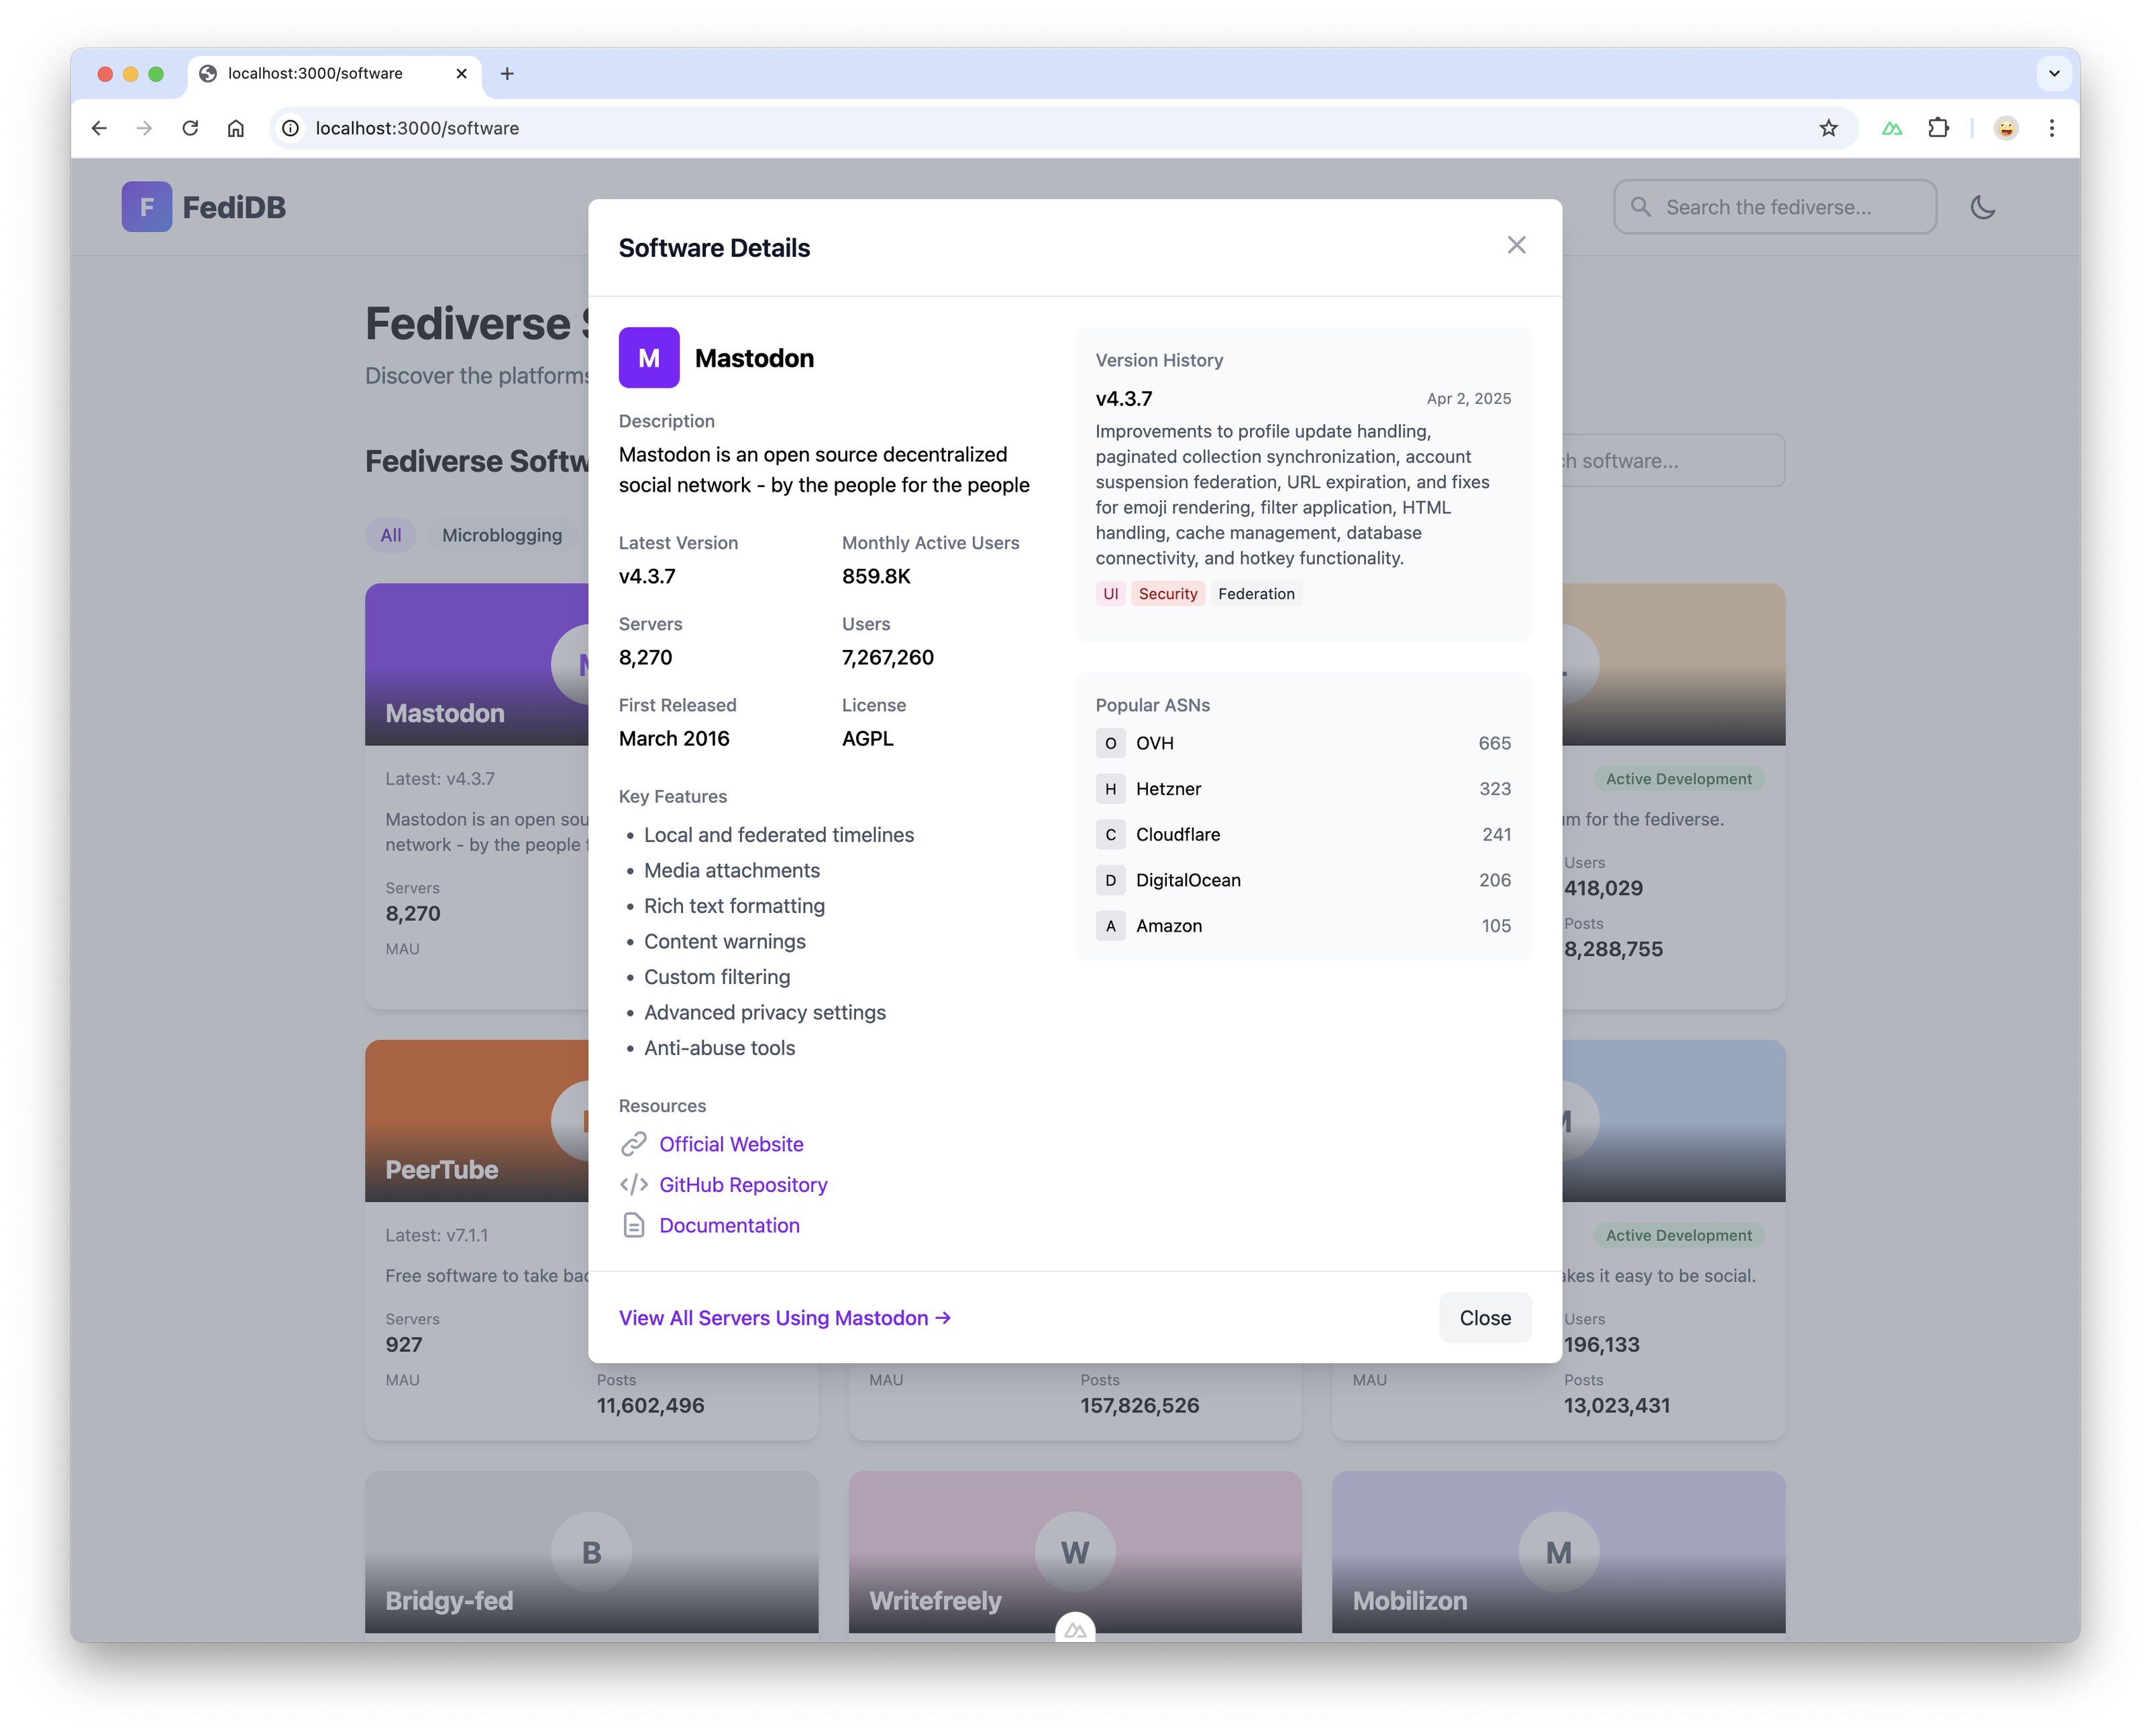Open the Documentation link
This screenshot has width=2151, height=1736.
729,1225
